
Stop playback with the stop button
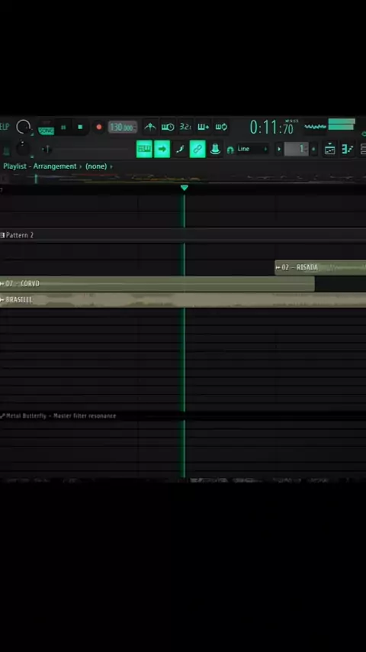[80, 127]
